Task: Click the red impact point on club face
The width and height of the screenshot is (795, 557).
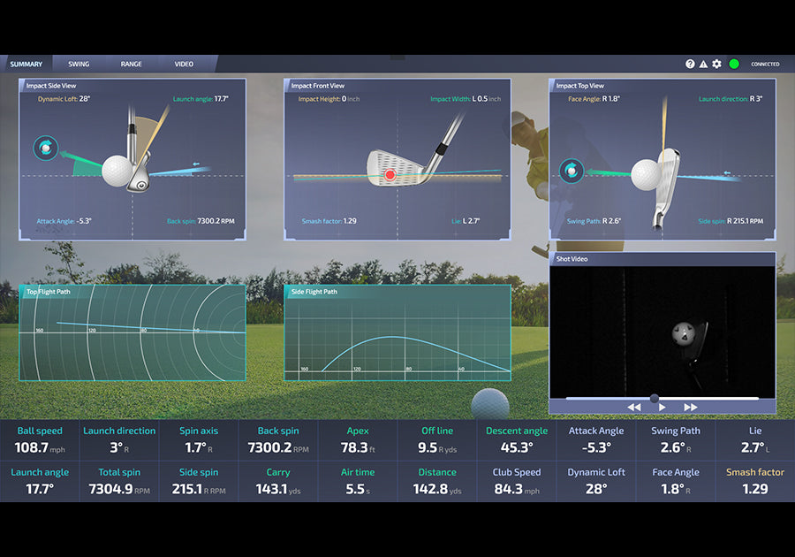Action: (x=390, y=174)
